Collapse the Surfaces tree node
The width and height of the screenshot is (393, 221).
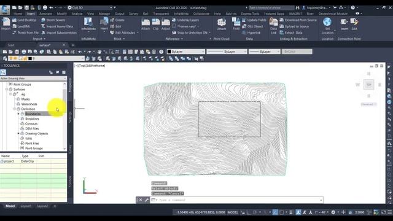pos(7,90)
